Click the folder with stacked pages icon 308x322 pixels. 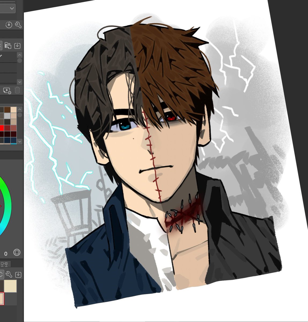click(8, 45)
